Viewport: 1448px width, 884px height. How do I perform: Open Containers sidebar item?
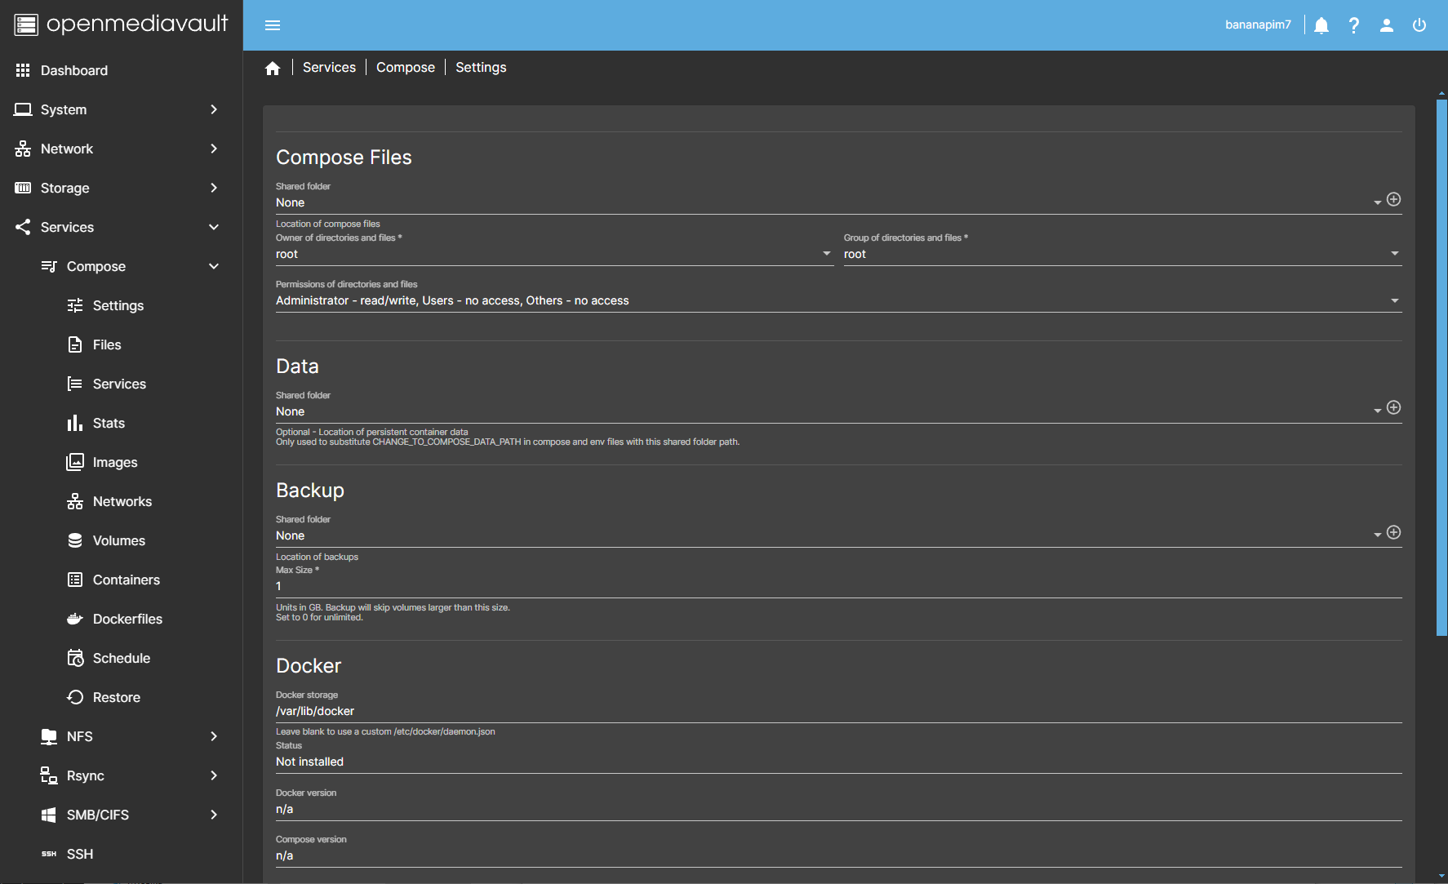(x=121, y=580)
